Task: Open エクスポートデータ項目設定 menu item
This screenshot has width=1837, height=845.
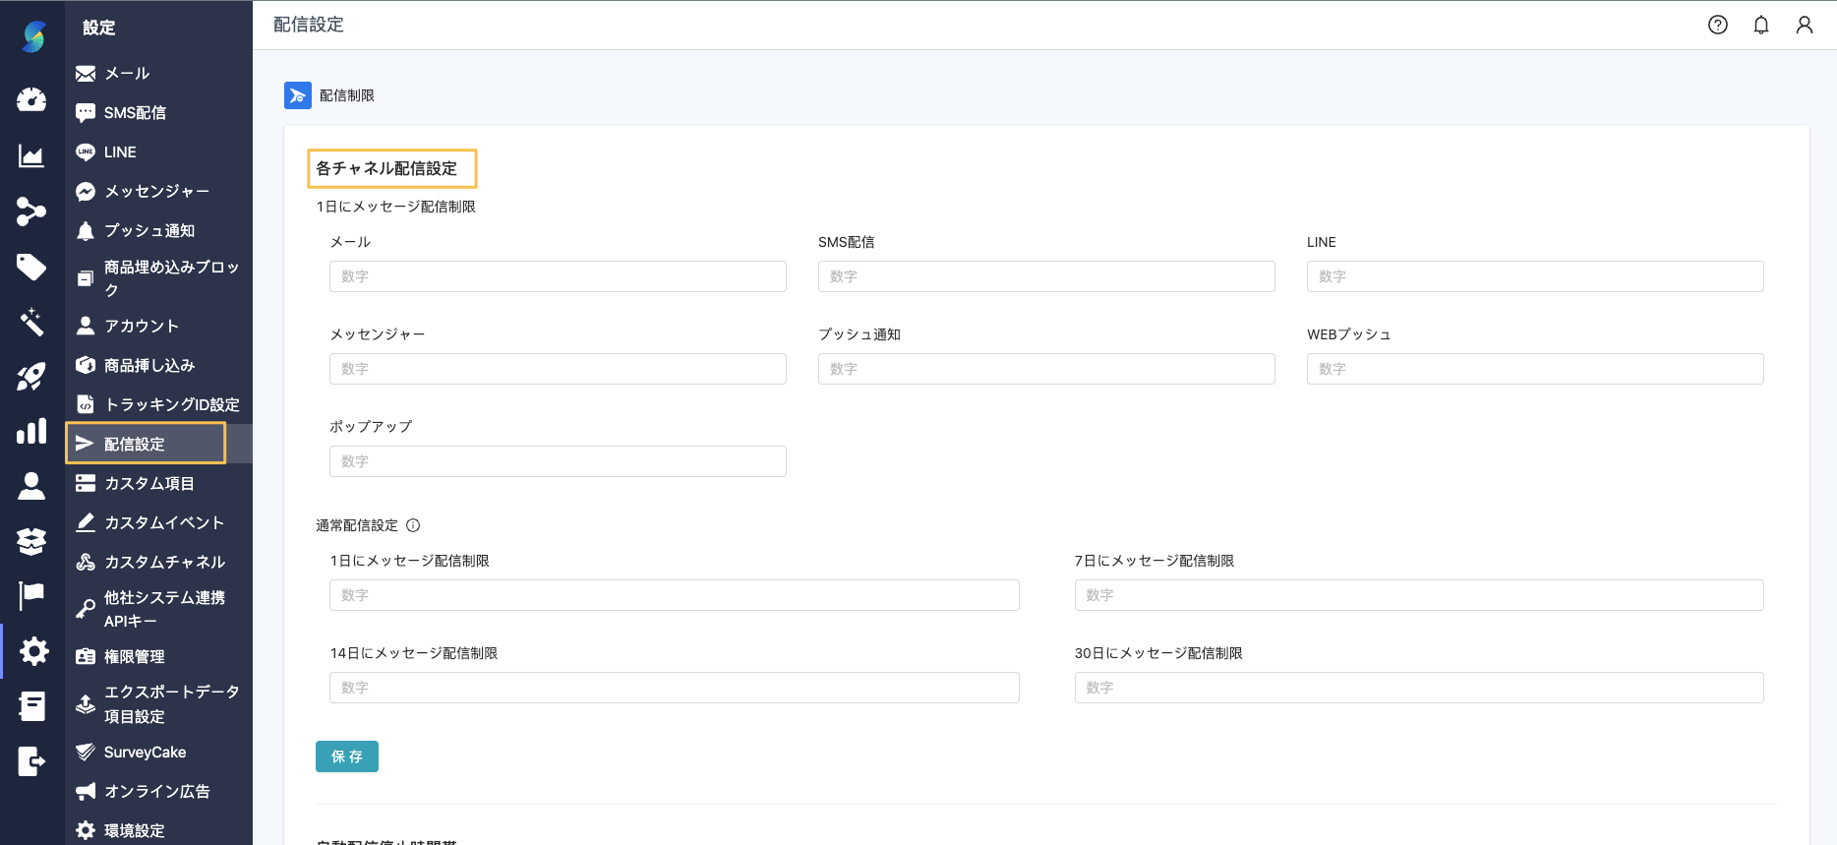Action: [x=158, y=703]
